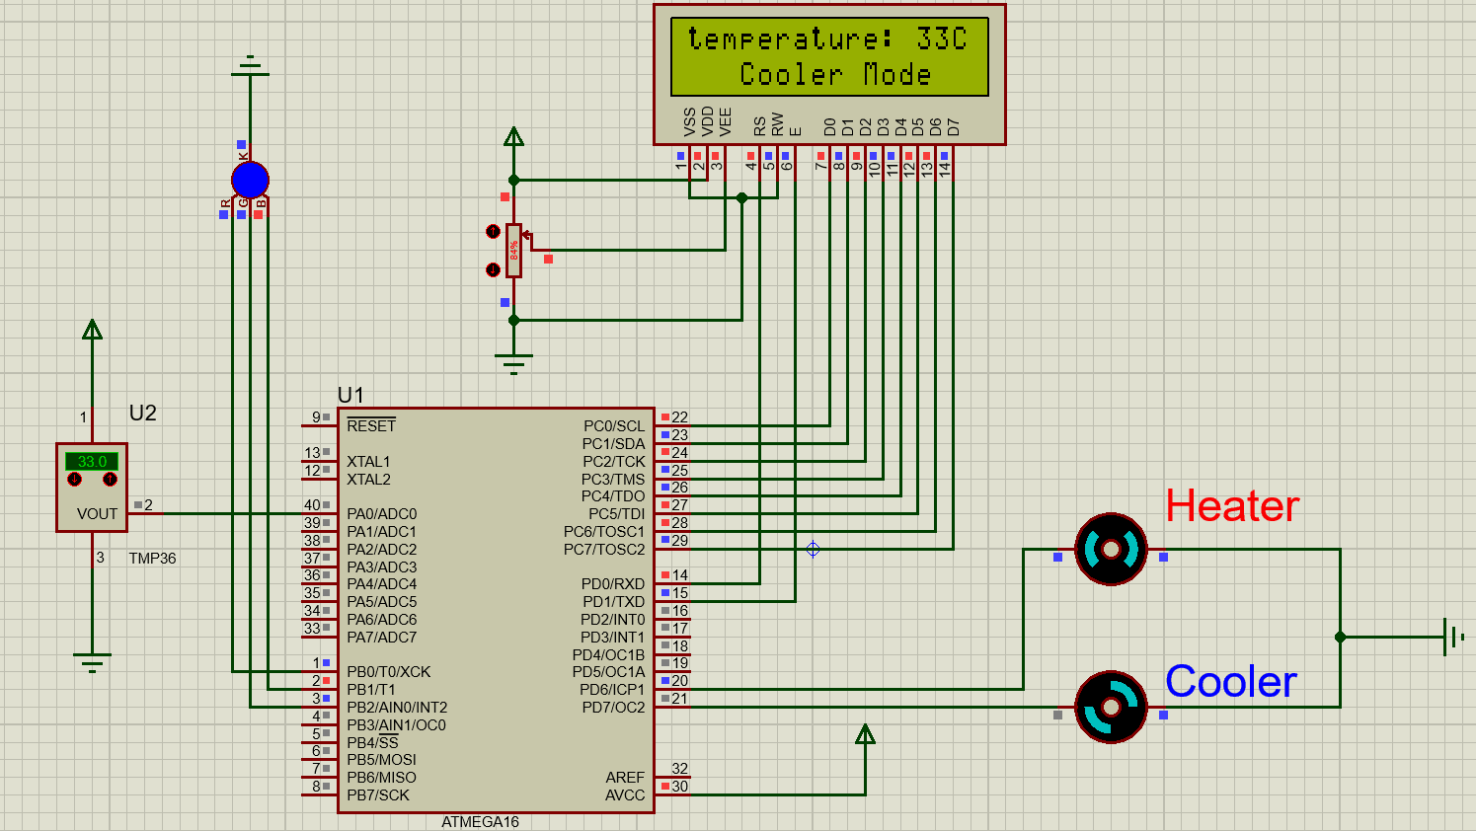Viewport: 1476px width, 831px height.
Task: Select the potentiometer body showing 84%
Action: [x=513, y=251]
